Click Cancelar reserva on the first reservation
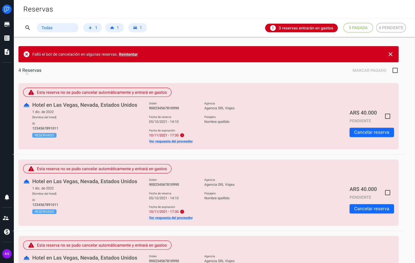Screen dimensions: 415x263 pos(371,132)
